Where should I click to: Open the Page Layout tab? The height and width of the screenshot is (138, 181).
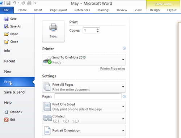click(x=58, y=10)
